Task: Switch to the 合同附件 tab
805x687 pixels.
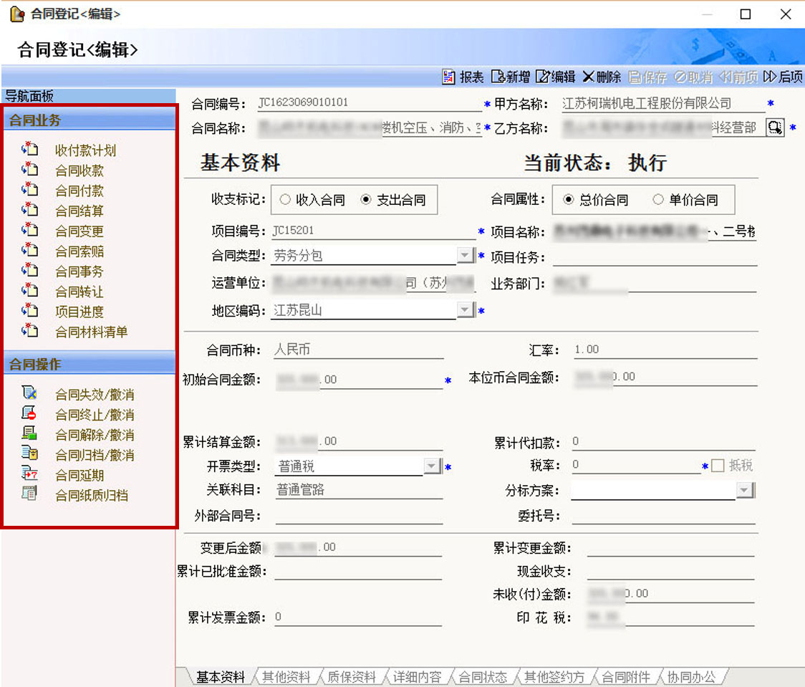Action: pyautogui.click(x=626, y=677)
